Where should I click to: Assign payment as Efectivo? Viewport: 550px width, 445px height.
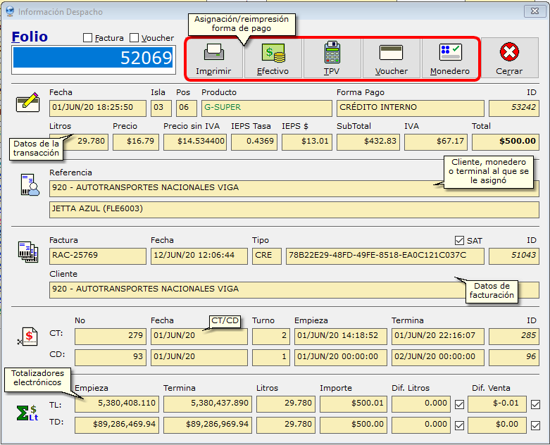click(273, 58)
